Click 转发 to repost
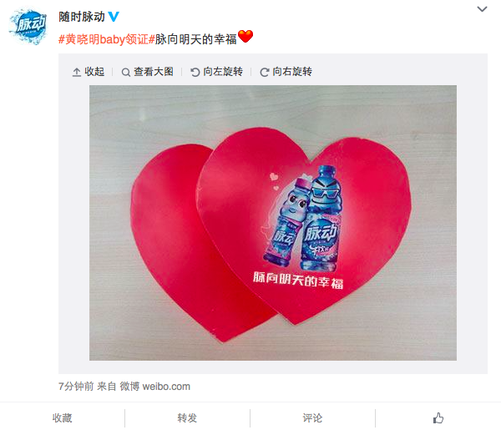501x430 pixels. (x=187, y=417)
